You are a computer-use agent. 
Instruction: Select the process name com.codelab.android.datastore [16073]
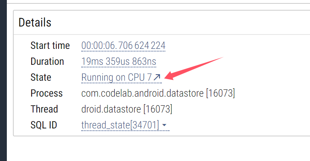(158, 93)
